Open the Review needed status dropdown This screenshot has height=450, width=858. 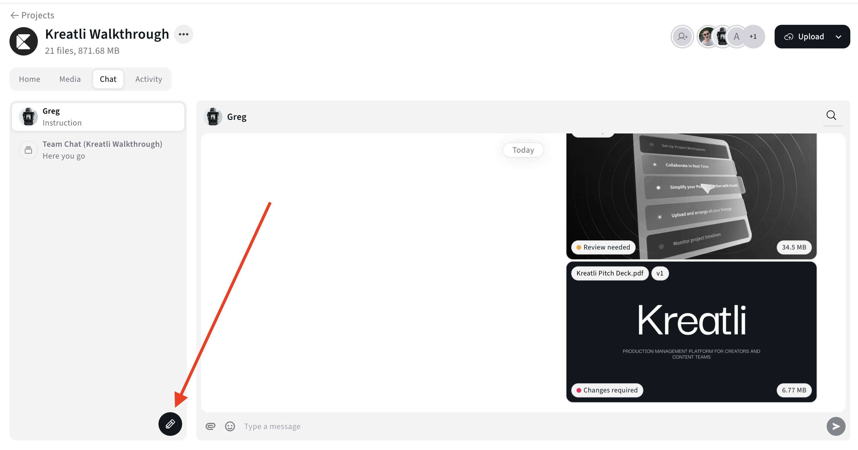[603, 247]
